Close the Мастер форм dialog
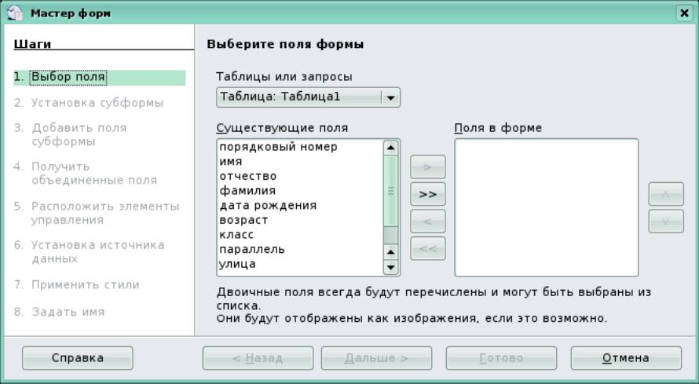Viewport: 699px width, 384px height. coord(684,13)
